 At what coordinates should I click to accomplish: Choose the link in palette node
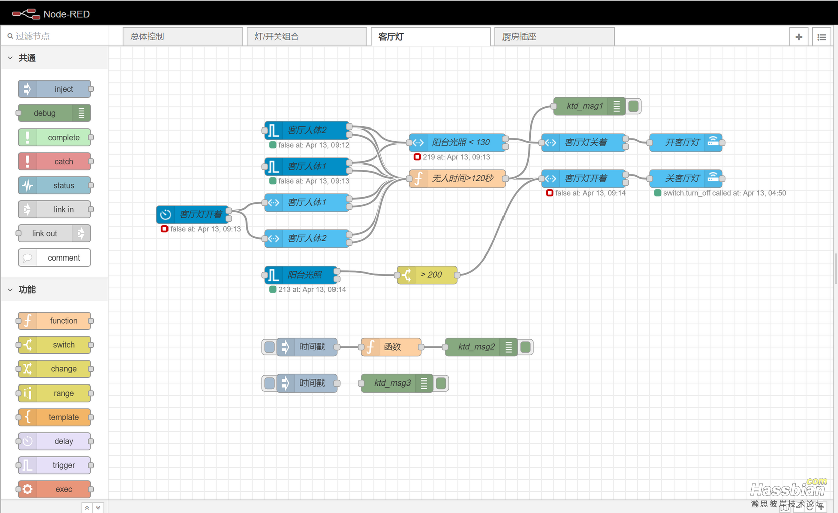click(54, 209)
